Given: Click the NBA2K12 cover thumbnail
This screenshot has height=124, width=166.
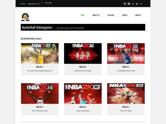Looking at the screenshot, I should 126,93.
